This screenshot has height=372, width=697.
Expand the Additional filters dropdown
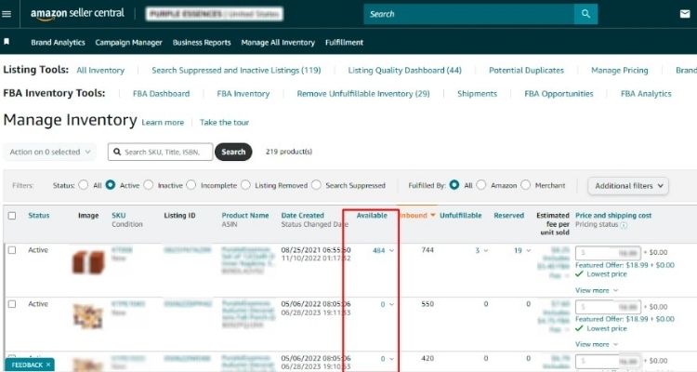pos(628,185)
